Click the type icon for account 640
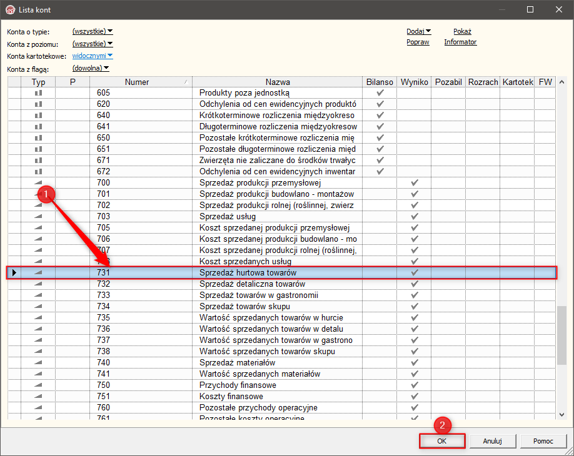Viewport: 574px width, 456px height. click(x=39, y=115)
